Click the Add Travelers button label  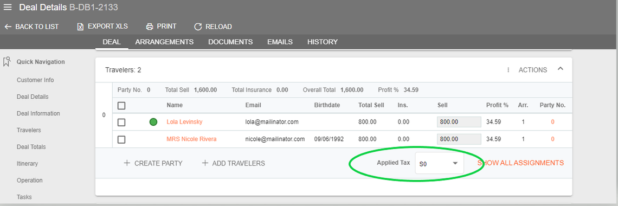coord(239,163)
